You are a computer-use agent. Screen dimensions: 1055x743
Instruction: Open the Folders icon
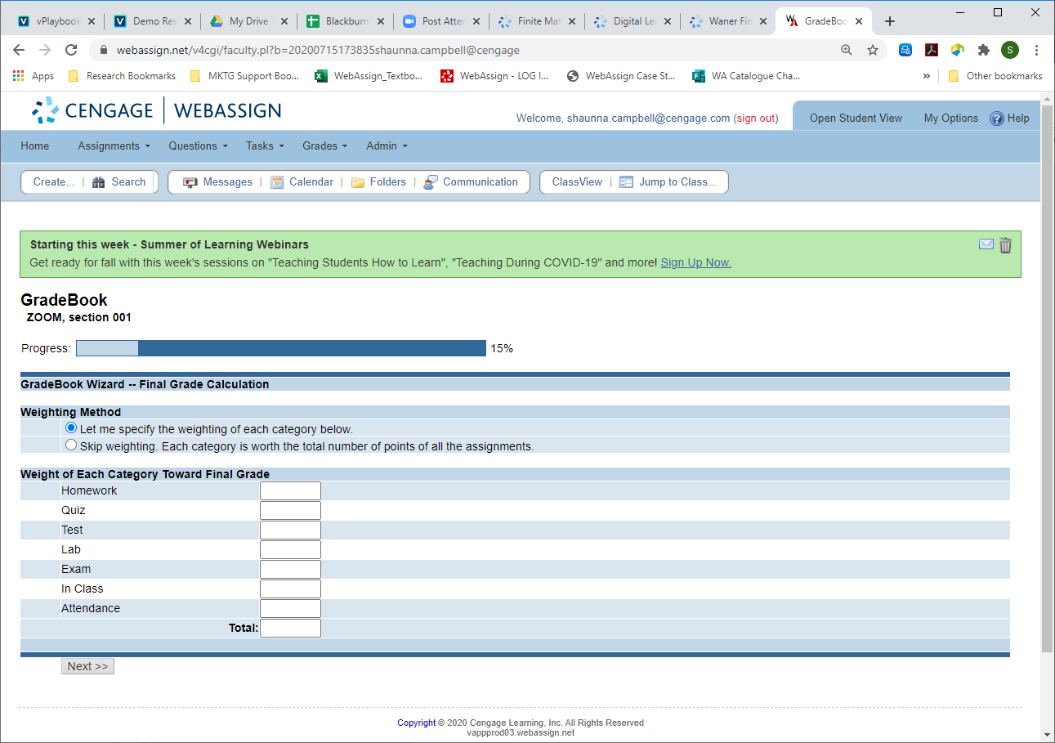click(x=358, y=182)
